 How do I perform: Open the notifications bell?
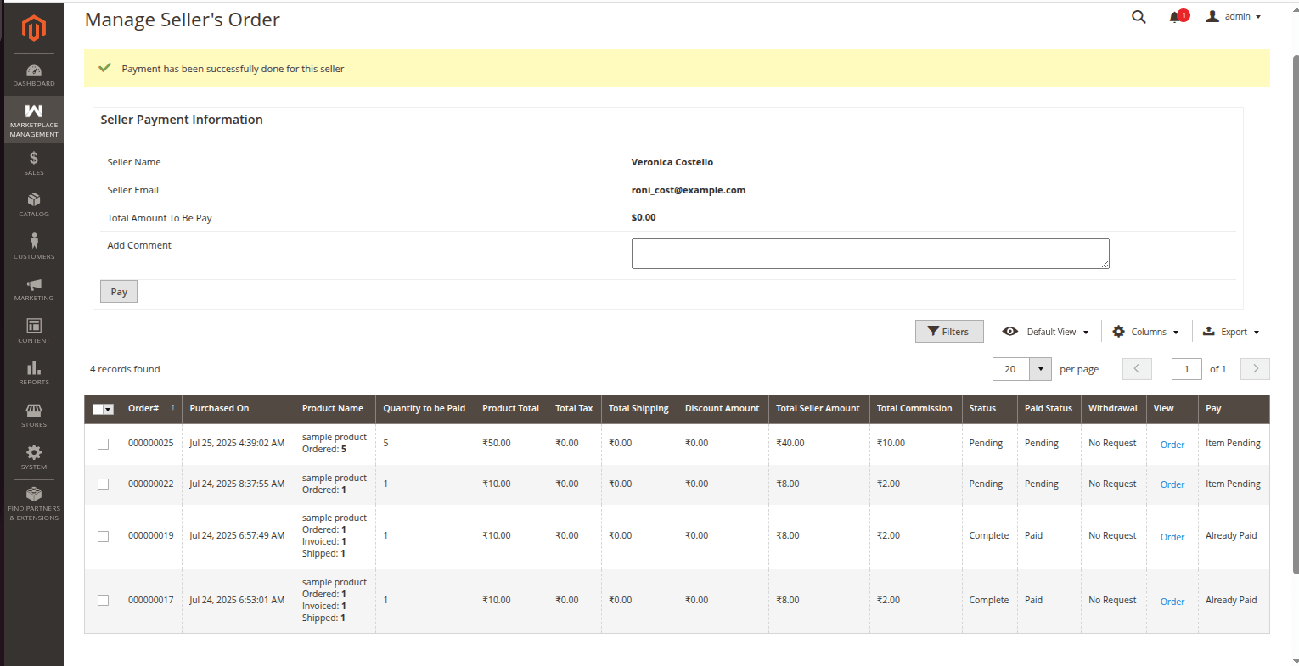tap(1175, 16)
